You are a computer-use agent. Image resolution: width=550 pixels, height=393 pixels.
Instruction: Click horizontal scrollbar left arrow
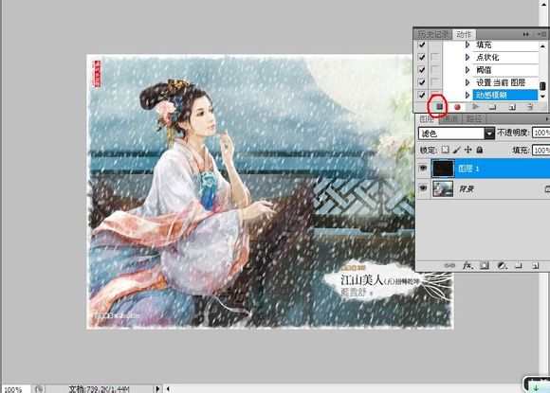click(x=168, y=388)
